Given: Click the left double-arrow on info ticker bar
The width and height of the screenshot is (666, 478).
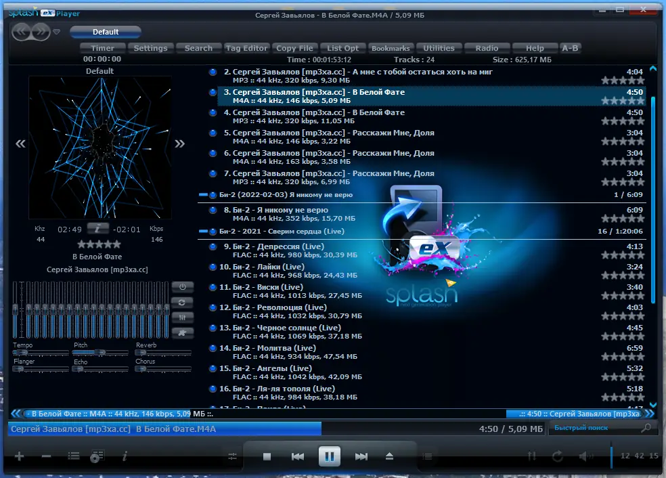Looking at the screenshot, I should point(16,414).
